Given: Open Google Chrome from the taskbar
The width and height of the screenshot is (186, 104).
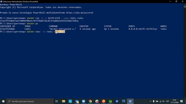Looking at the screenshot, I should [90, 101].
